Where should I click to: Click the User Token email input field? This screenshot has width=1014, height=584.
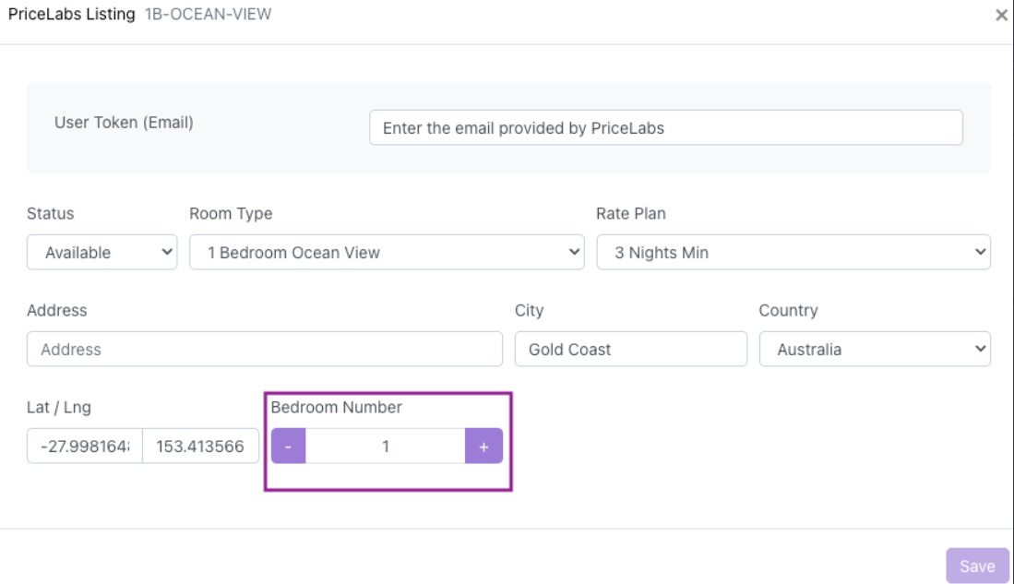tap(665, 127)
